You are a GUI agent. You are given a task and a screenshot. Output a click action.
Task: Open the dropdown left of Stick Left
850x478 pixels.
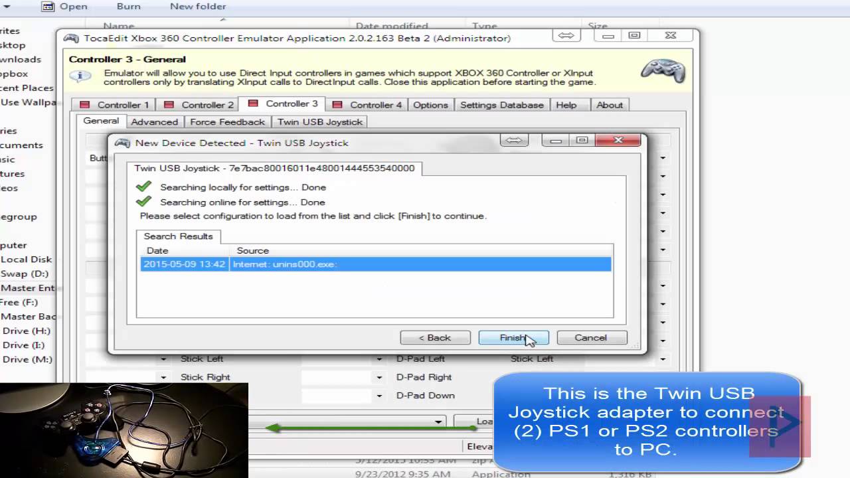pyautogui.click(x=163, y=359)
